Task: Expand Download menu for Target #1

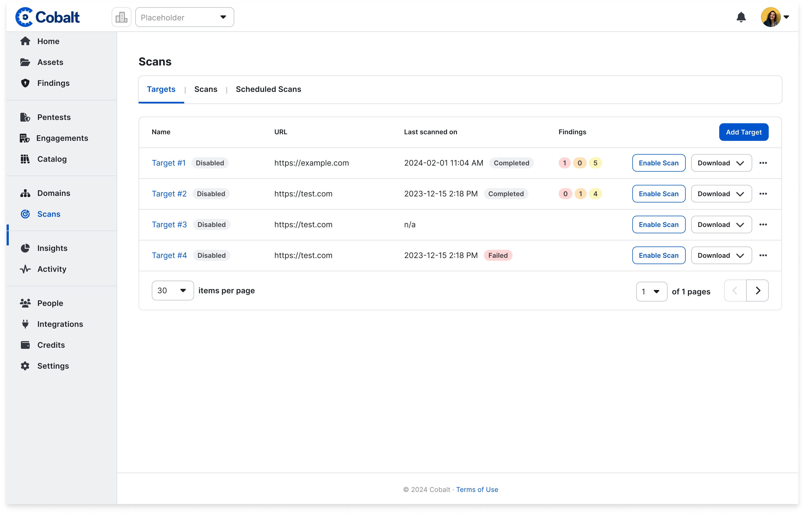Action: pyautogui.click(x=721, y=163)
